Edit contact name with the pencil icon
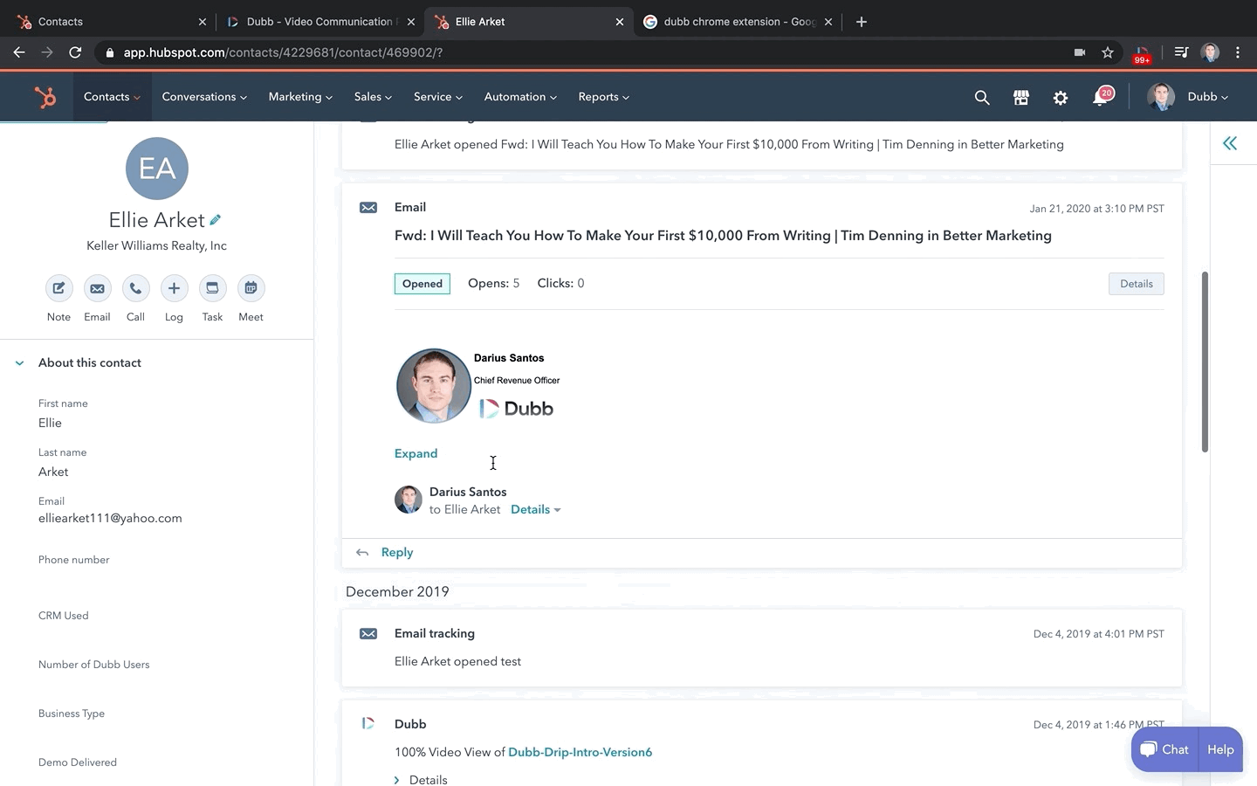 coord(215,220)
